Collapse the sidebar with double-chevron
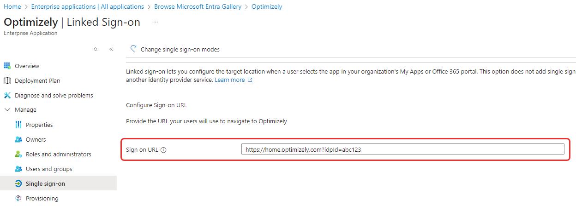The image size is (576, 206). pyautogui.click(x=111, y=49)
